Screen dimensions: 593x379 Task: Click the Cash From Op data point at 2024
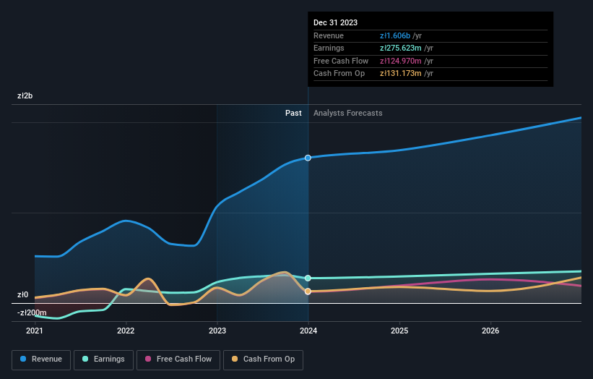(308, 291)
